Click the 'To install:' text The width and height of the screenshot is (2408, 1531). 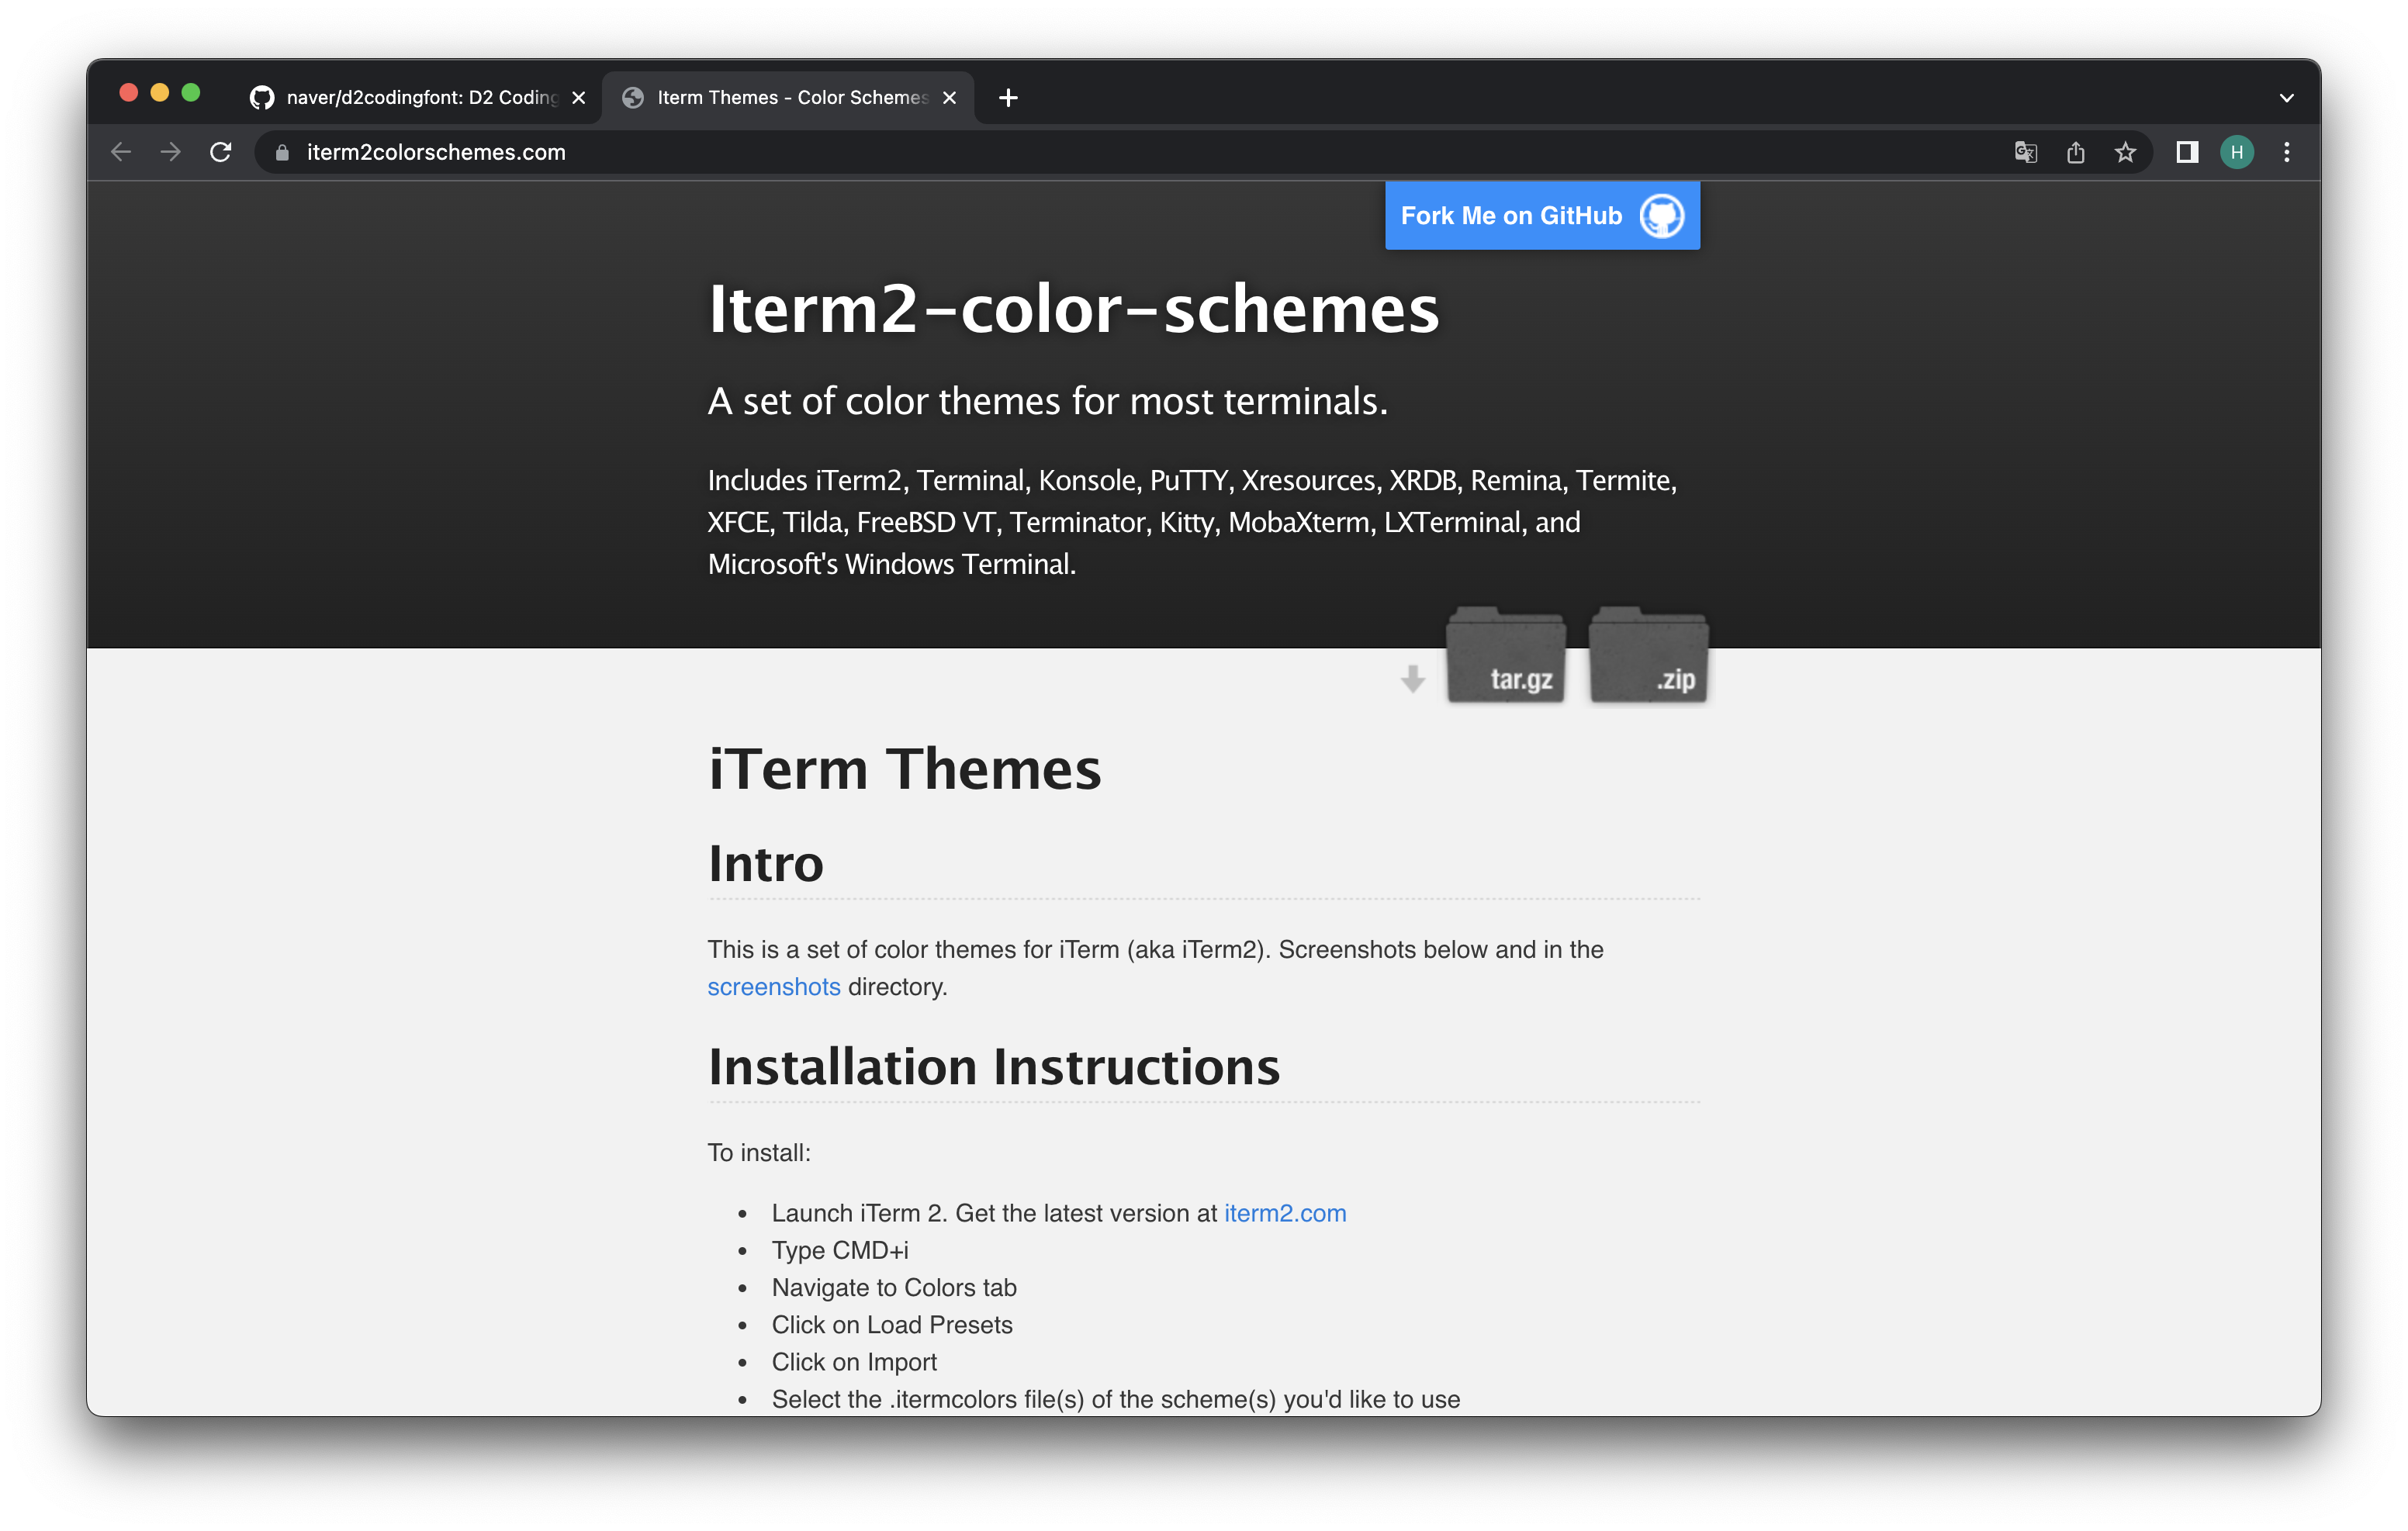click(759, 1153)
